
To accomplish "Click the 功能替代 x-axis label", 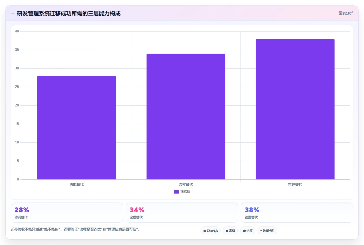I will pyautogui.click(x=77, y=184).
